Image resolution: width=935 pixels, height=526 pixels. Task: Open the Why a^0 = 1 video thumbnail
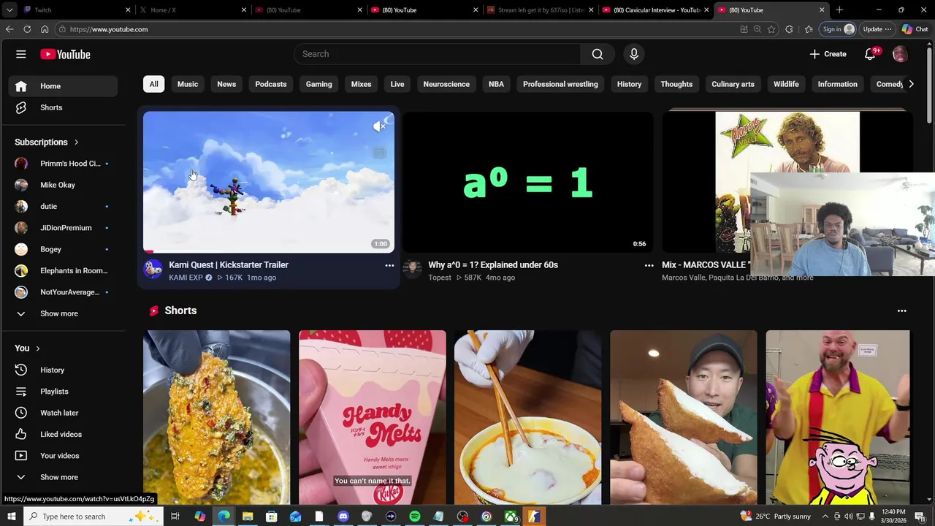pyautogui.click(x=528, y=182)
